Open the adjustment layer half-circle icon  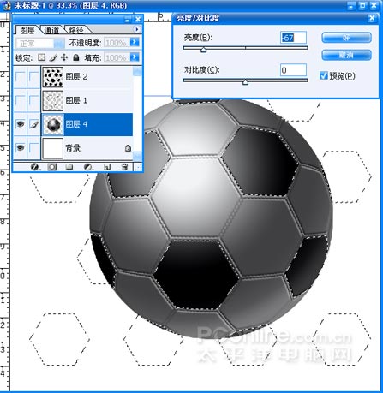88,167
